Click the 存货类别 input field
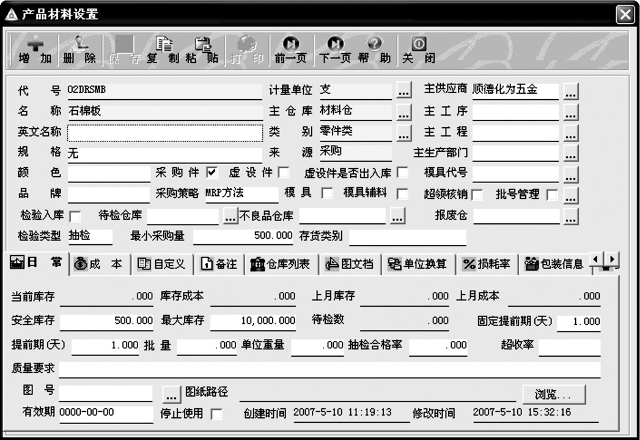The image size is (640, 440). 408,237
